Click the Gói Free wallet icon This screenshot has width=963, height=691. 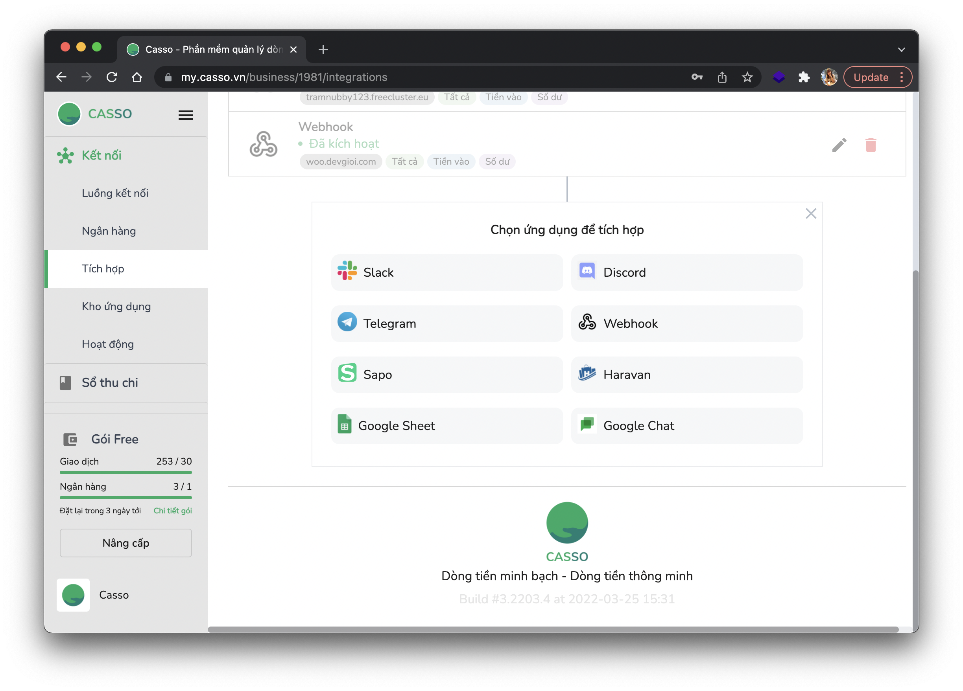click(70, 439)
